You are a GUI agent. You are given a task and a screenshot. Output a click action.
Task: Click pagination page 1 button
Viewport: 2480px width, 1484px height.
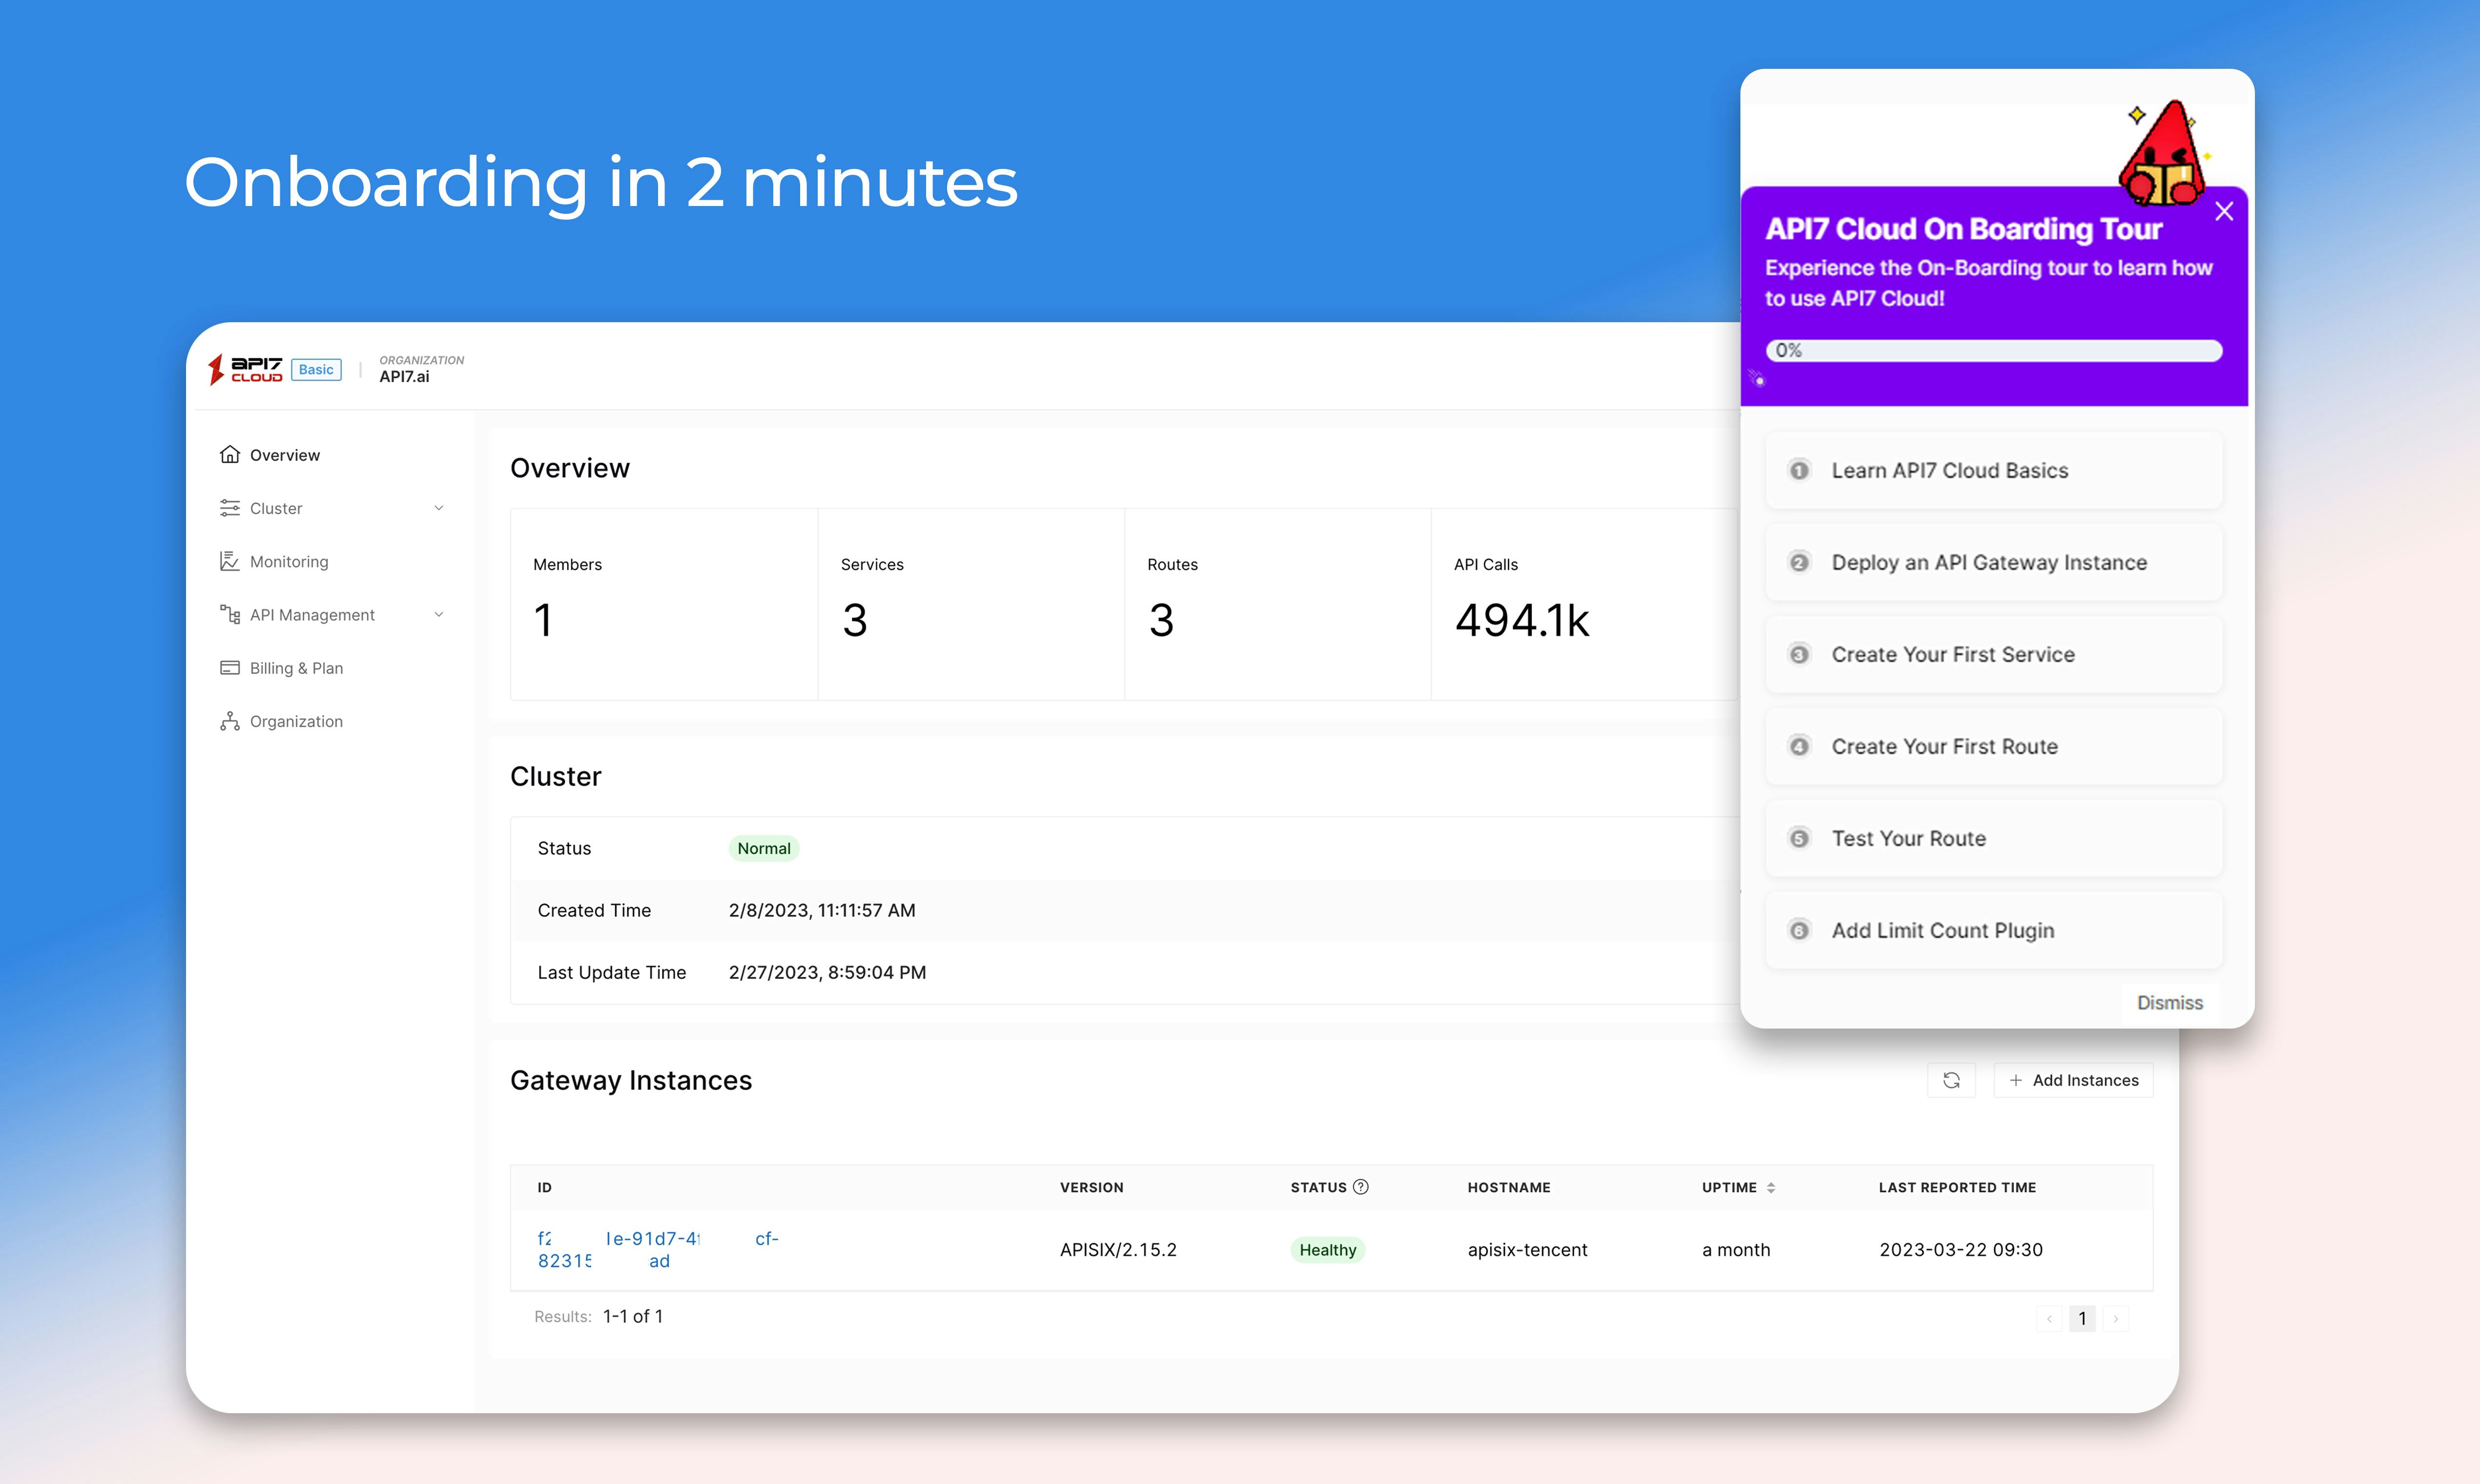(x=2082, y=1318)
